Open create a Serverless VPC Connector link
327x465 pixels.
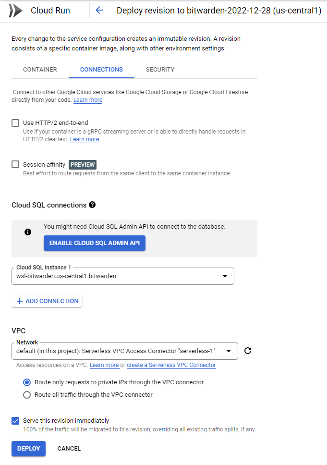(x=171, y=365)
